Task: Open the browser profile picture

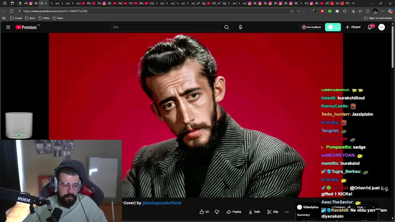Action: pyautogui.click(x=375, y=11)
